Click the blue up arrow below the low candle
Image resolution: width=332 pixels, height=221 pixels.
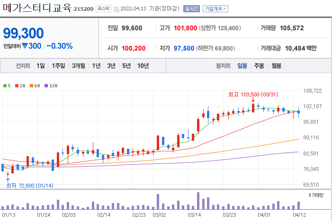coord(8,180)
